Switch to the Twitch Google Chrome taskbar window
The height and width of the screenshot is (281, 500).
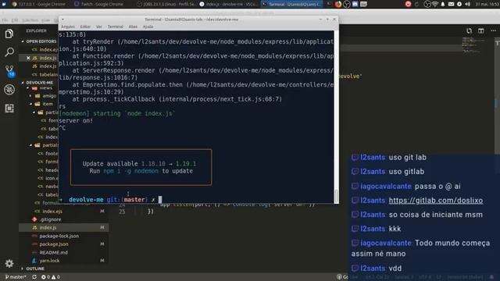coord(99,4)
